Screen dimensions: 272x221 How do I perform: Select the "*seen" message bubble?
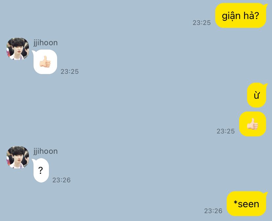click(x=246, y=204)
